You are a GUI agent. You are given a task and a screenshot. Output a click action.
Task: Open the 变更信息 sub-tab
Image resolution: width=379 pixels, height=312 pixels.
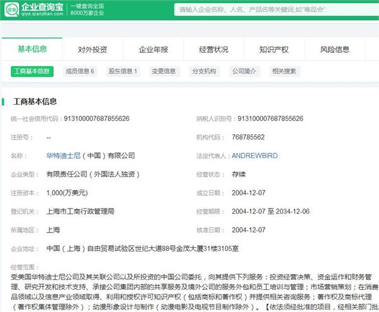click(164, 71)
